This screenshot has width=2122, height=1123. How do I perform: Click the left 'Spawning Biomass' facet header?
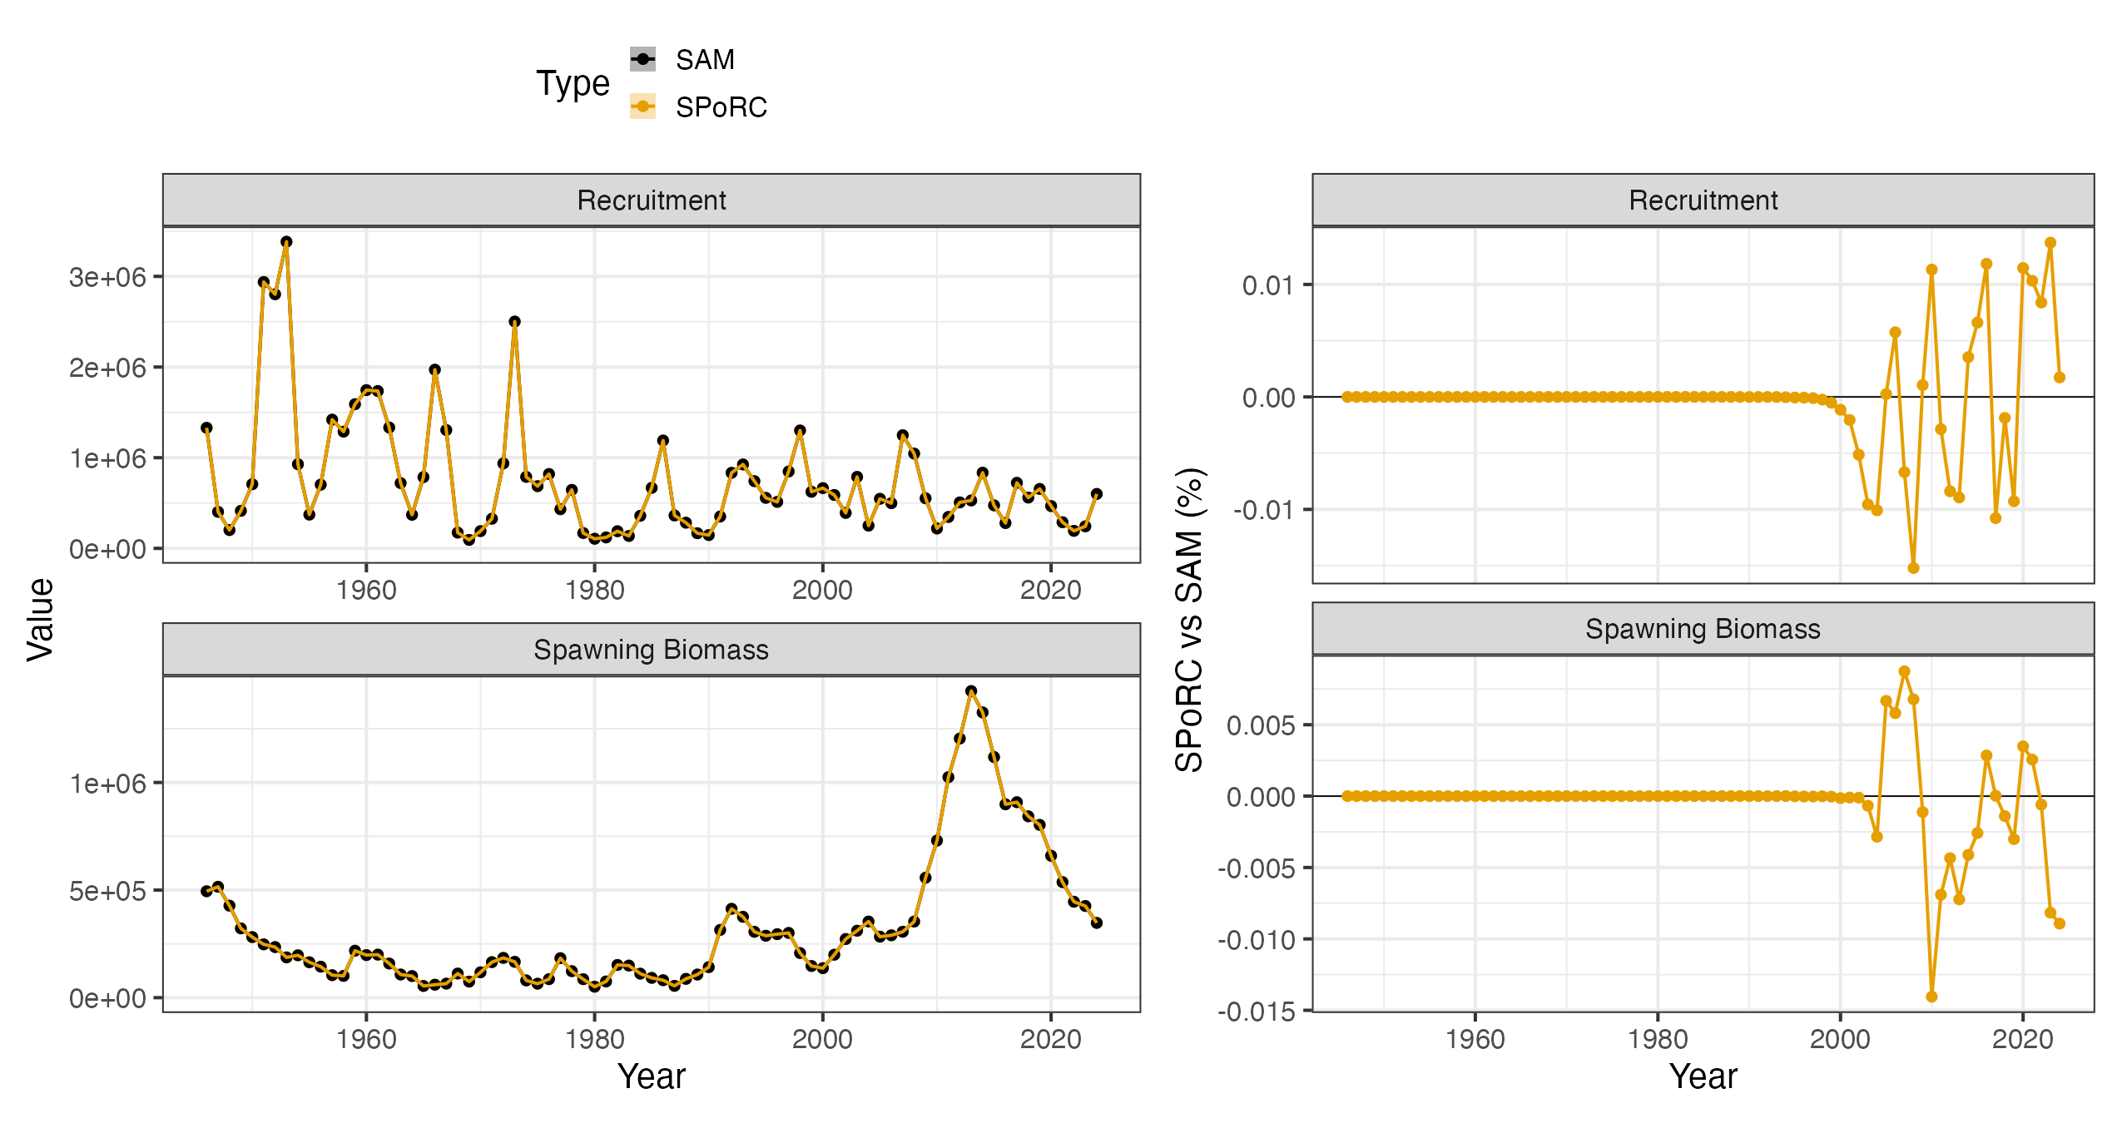tap(651, 650)
